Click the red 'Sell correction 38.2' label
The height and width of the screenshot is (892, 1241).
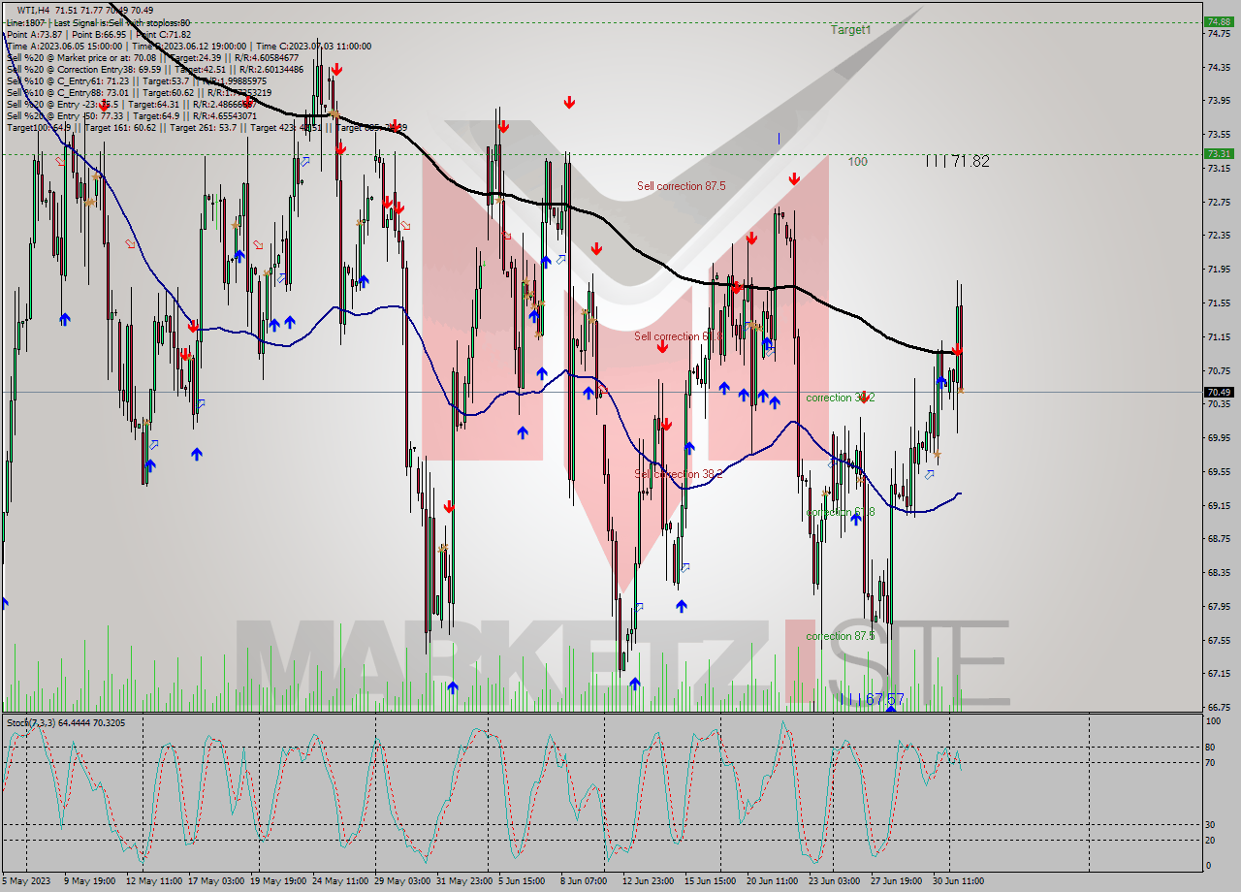(x=678, y=474)
